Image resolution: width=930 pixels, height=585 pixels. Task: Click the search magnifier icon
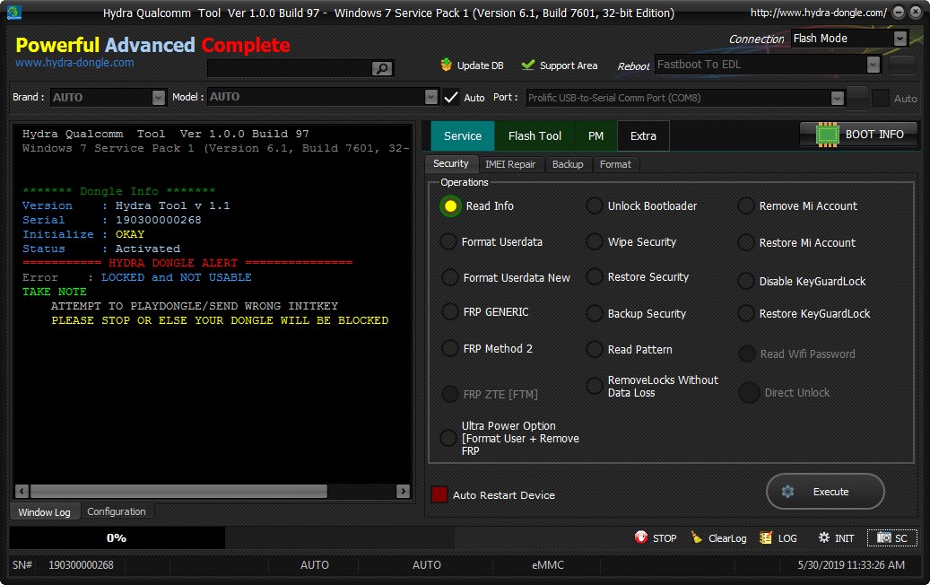coord(382,68)
